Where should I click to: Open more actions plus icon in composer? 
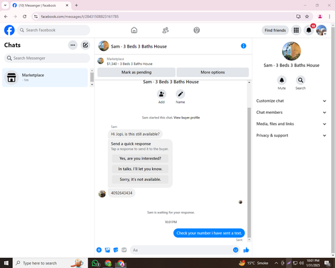pos(99,250)
